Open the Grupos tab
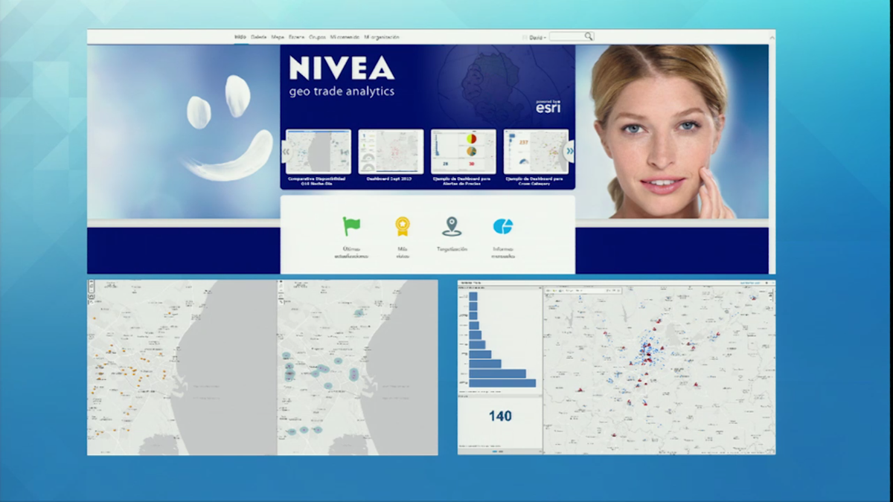This screenshot has width=893, height=502. click(317, 37)
